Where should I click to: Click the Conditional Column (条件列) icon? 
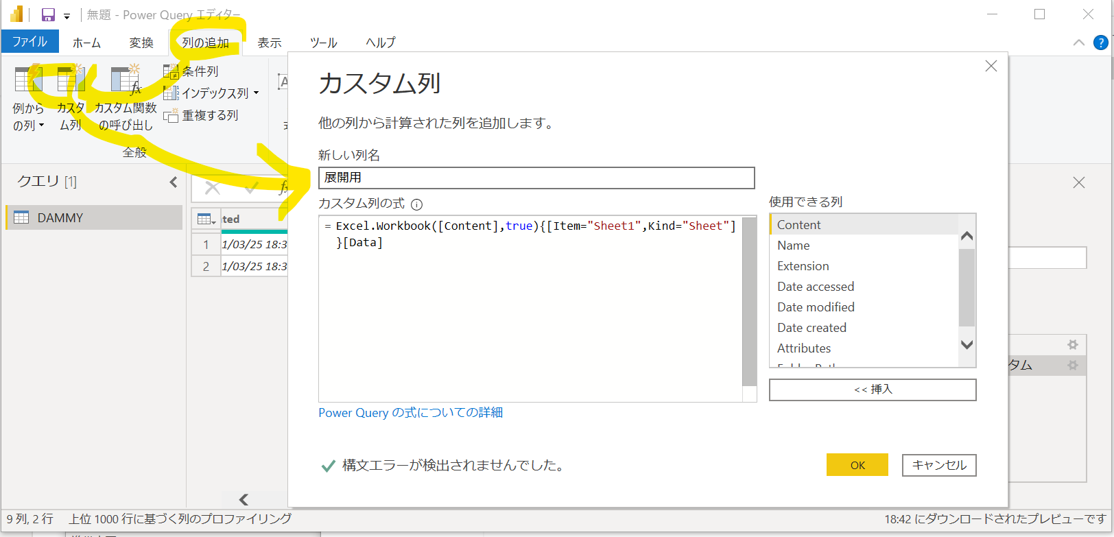(x=171, y=71)
